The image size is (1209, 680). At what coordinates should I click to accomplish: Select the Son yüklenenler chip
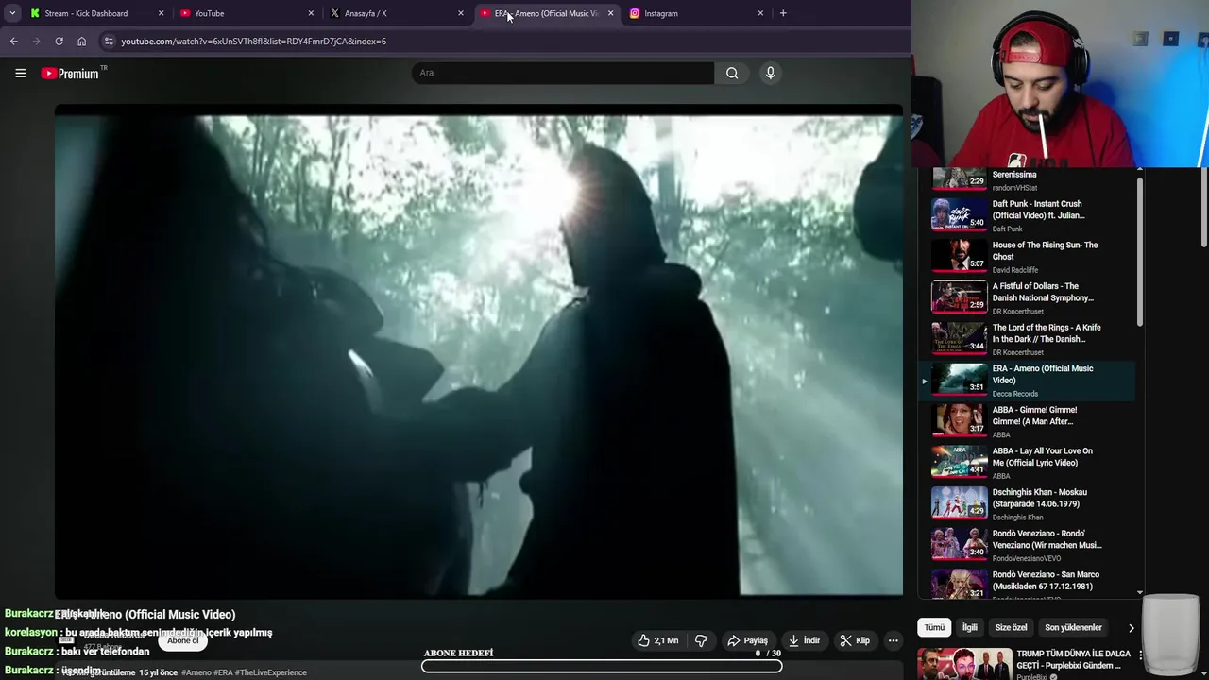pos(1073,627)
